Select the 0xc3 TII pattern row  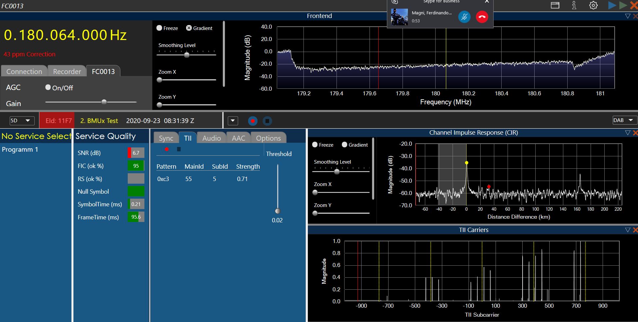tap(163, 179)
